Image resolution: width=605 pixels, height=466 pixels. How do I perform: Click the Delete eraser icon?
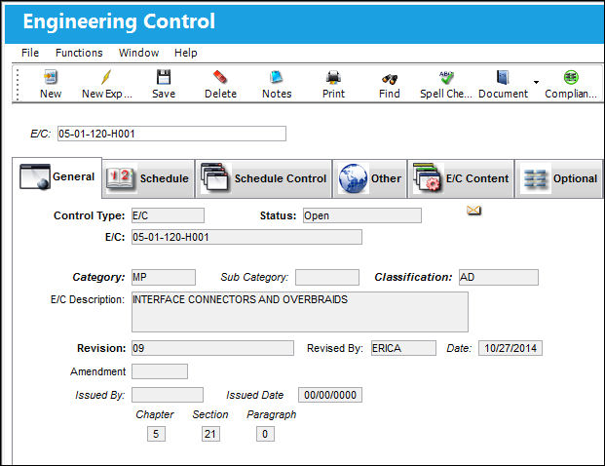pyautogui.click(x=220, y=77)
